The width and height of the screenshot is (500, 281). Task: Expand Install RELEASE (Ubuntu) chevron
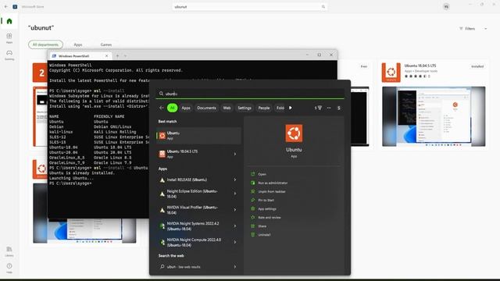pyautogui.click(x=235, y=180)
